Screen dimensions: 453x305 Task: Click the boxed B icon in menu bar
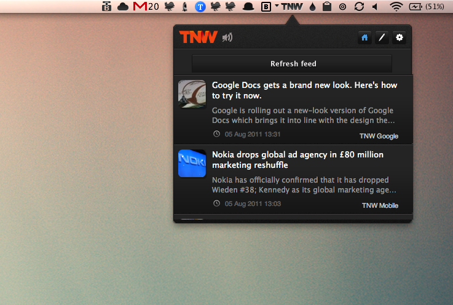click(x=266, y=7)
